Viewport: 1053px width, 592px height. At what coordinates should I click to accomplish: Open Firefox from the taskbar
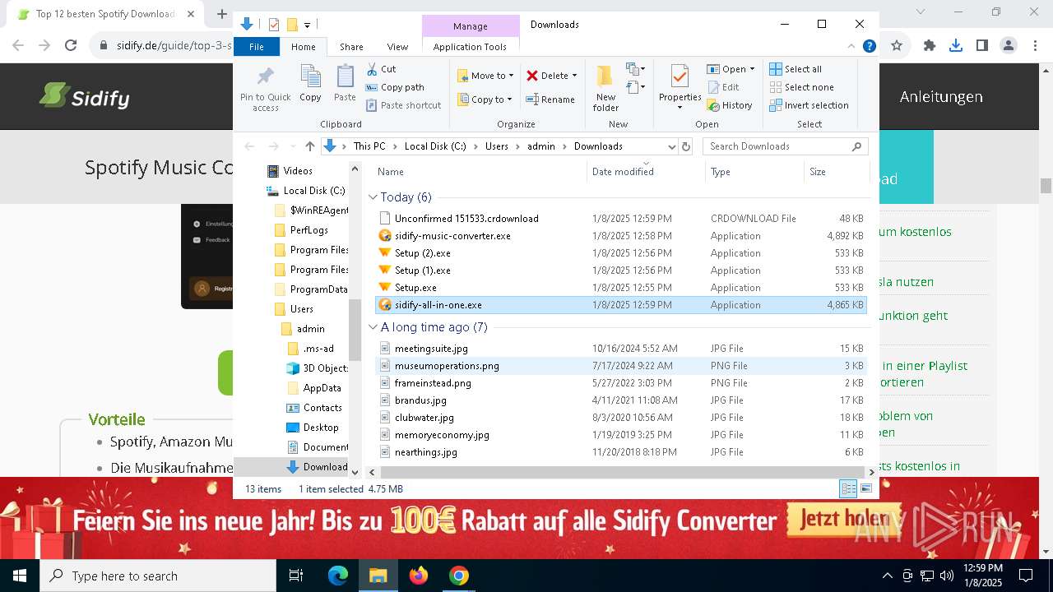tap(419, 576)
